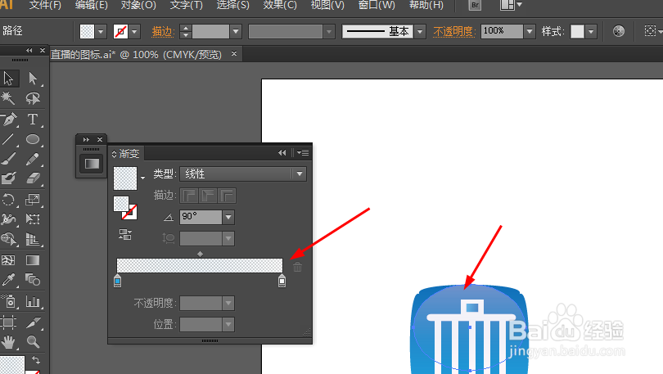Select the Shape Builder tool
This screenshot has width=663, height=374.
coord(8,239)
